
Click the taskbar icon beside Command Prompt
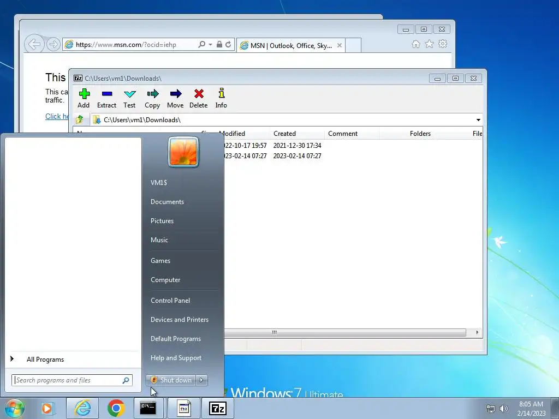pos(184,408)
